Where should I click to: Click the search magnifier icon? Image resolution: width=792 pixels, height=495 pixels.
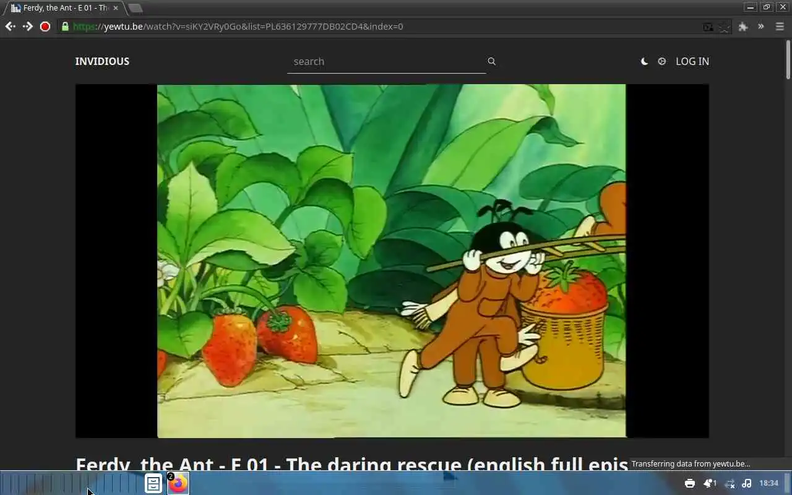tap(491, 61)
